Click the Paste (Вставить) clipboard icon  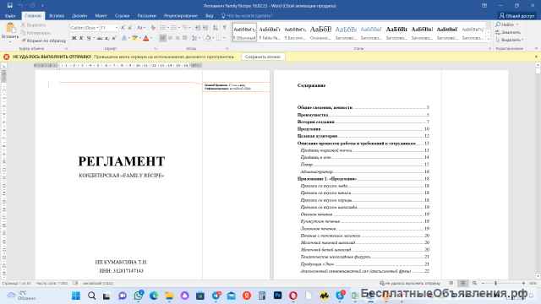coord(10,28)
